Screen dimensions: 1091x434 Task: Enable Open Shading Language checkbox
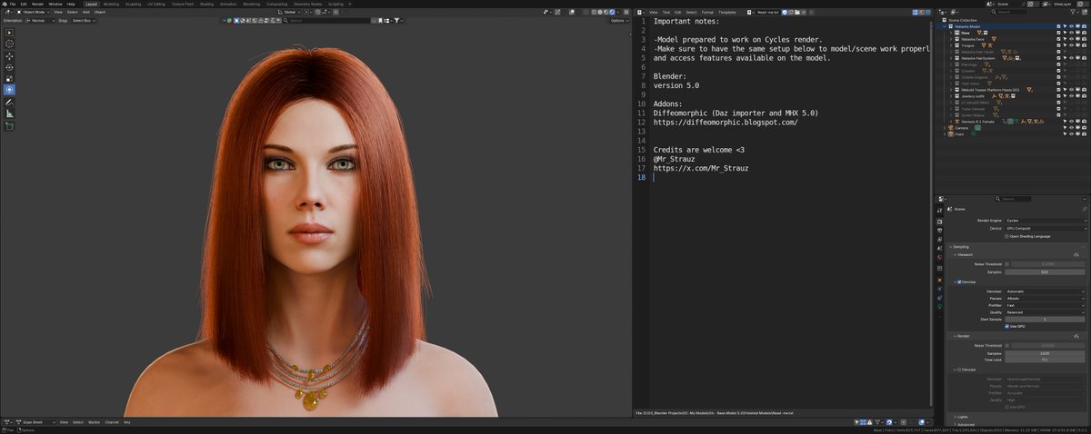[1006, 236]
